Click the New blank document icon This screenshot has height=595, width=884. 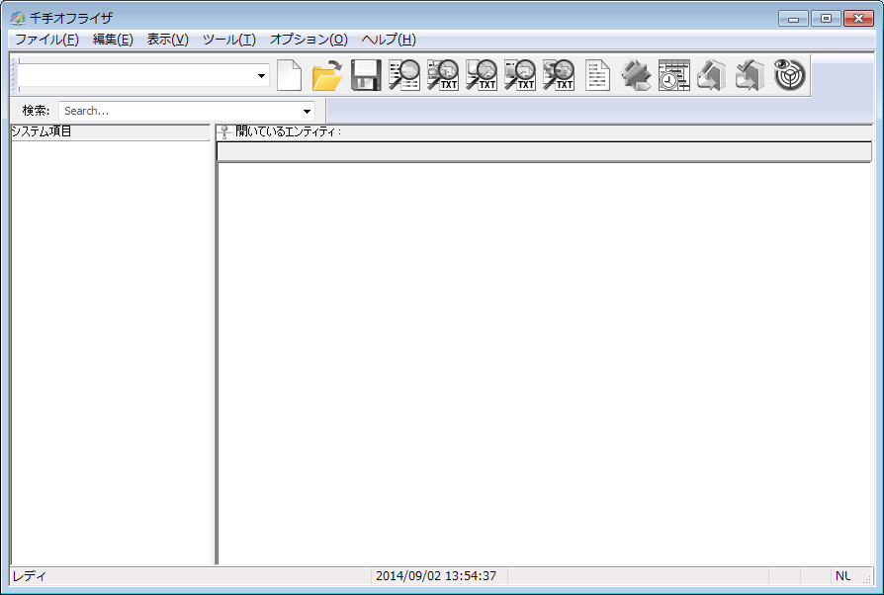point(289,75)
